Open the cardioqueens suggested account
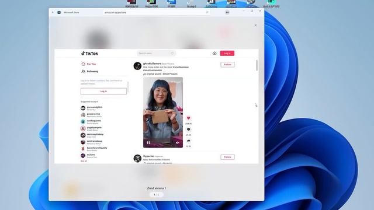This screenshot has height=210, width=374. 91,122
